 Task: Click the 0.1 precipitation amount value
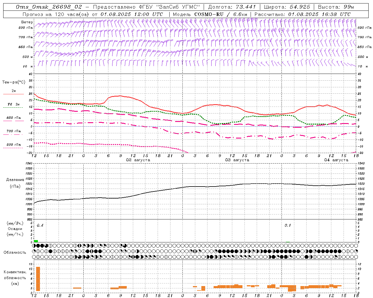[288, 226]
